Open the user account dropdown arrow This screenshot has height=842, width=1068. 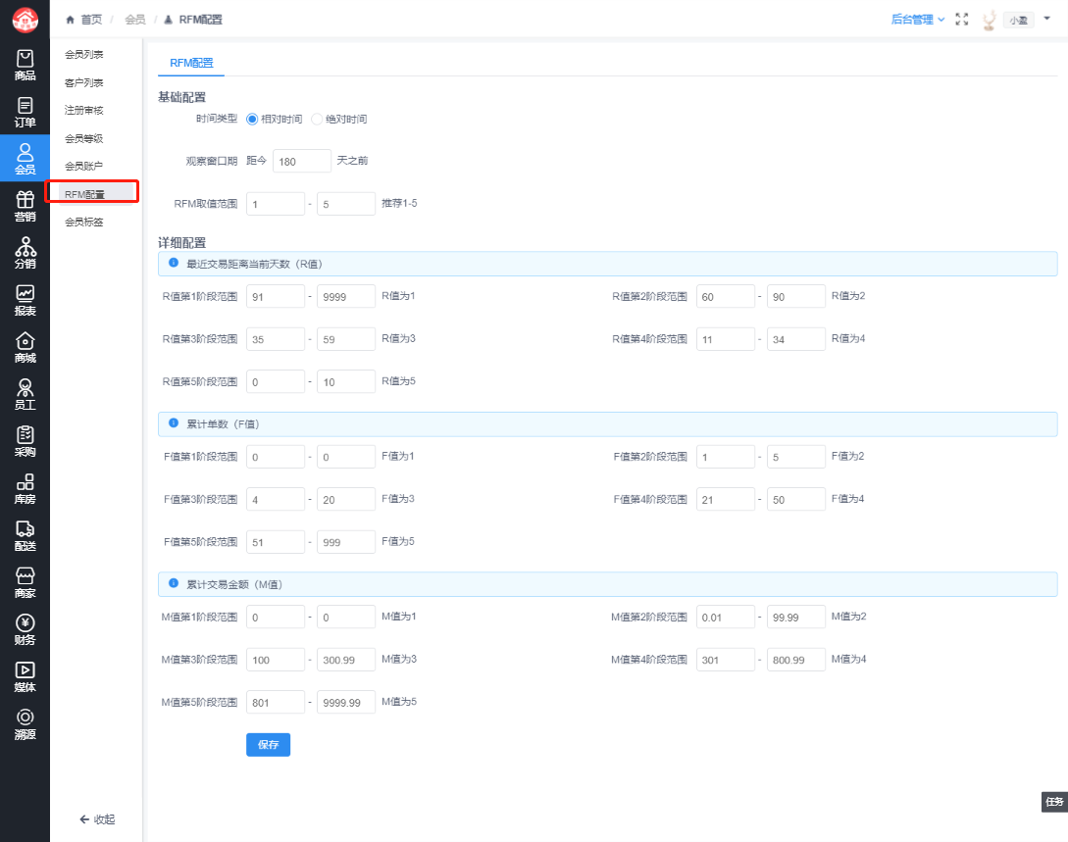(1045, 19)
